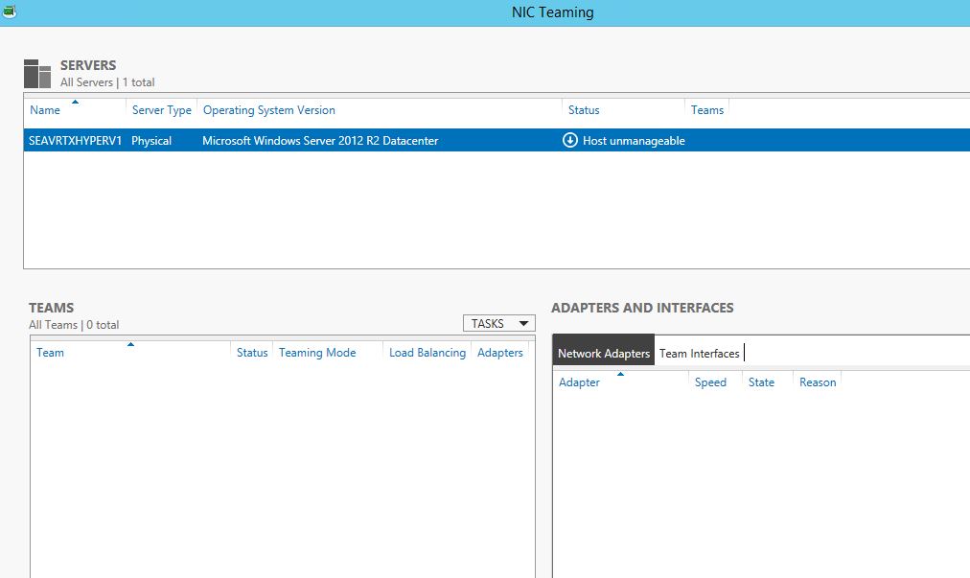
Task: Sort adapters by State column
Action: (x=761, y=382)
